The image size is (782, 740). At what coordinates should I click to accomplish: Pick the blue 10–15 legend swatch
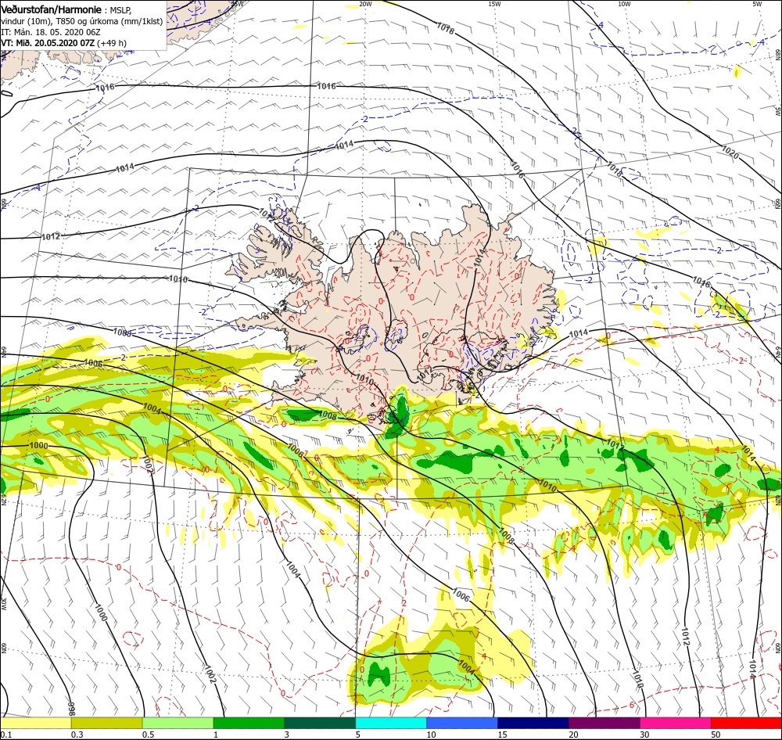click(x=462, y=723)
